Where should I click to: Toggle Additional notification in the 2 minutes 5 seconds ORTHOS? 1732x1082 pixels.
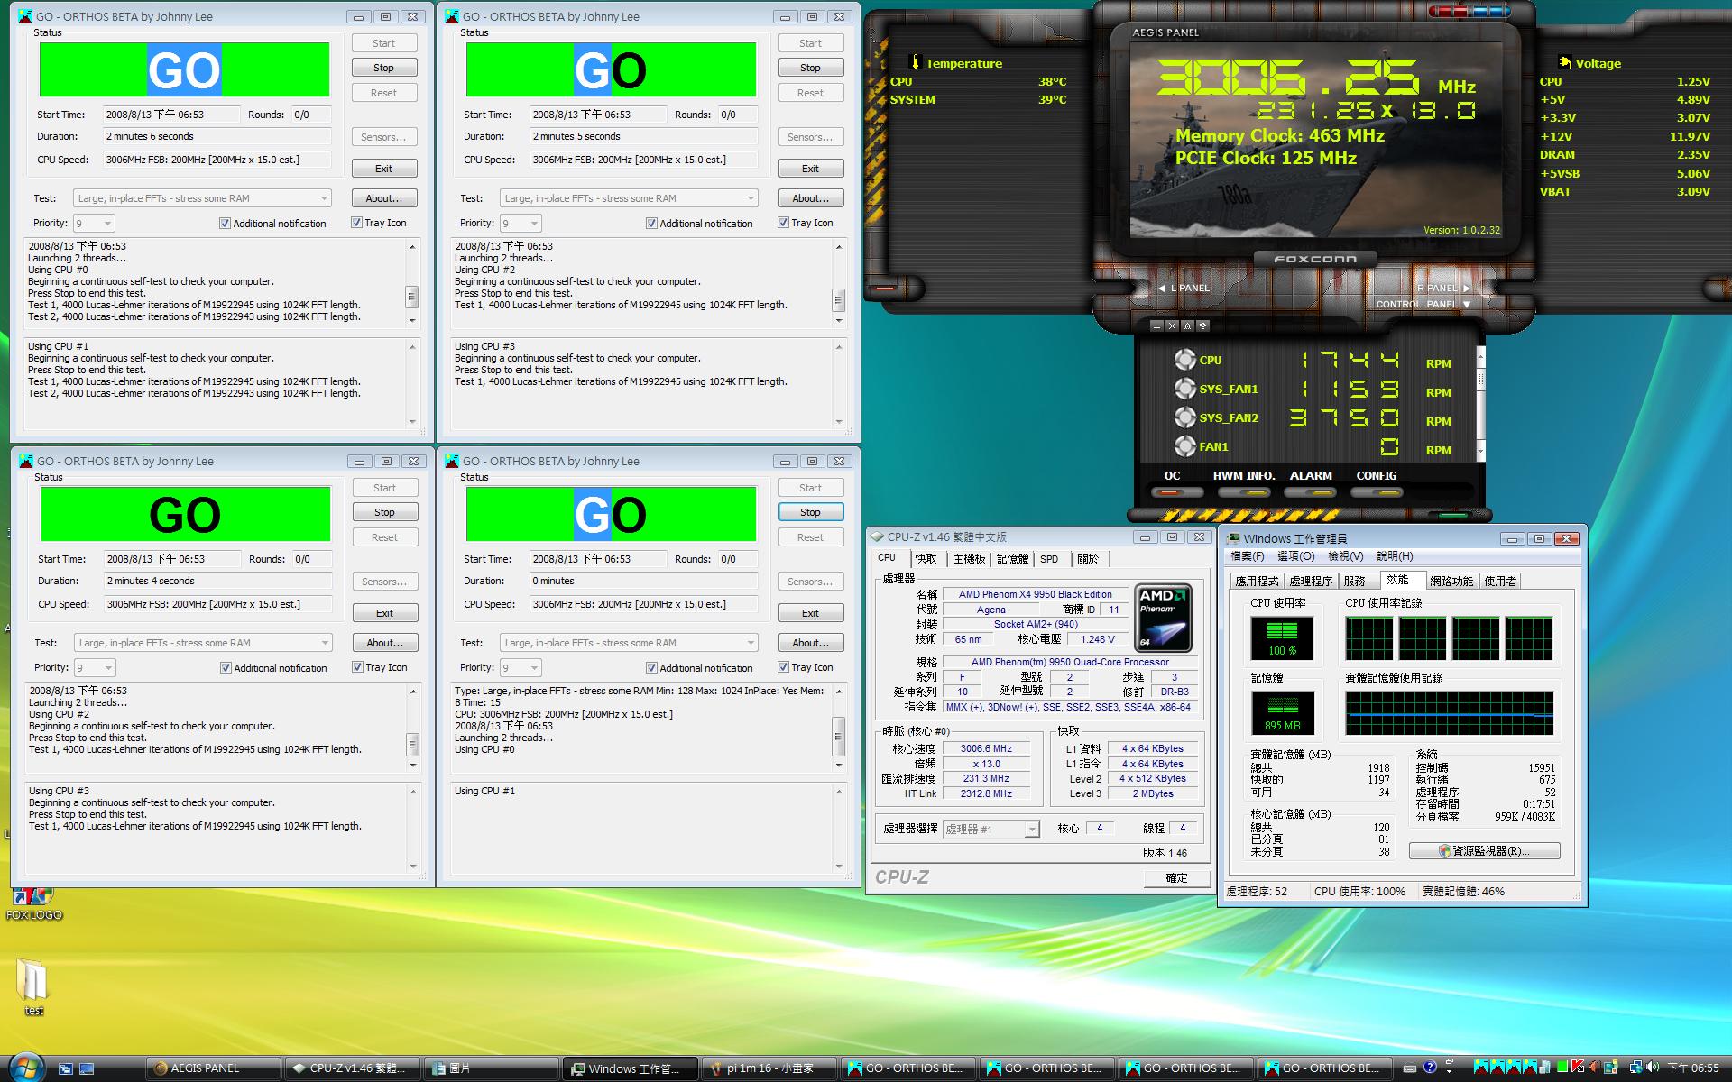pyautogui.click(x=651, y=223)
